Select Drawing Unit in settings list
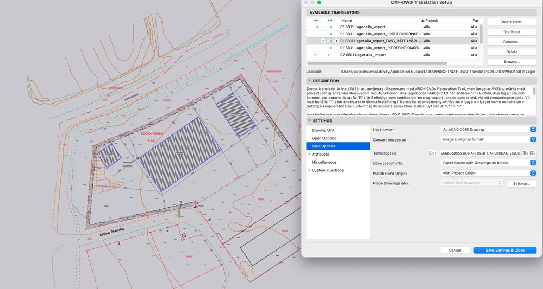Screen dimensions: 543x289 tap(323, 130)
